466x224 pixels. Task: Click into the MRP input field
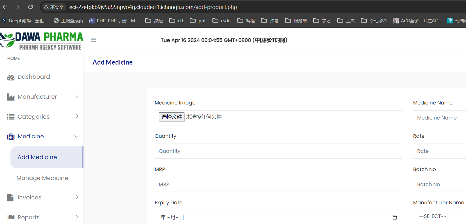click(x=278, y=184)
